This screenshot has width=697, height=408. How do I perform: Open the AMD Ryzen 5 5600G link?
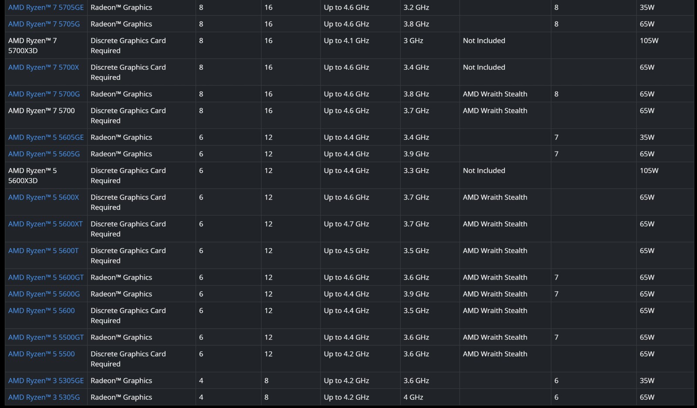pos(44,294)
